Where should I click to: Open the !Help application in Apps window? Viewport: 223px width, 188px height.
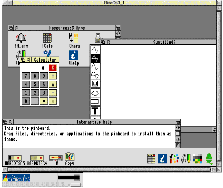[74, 56]
